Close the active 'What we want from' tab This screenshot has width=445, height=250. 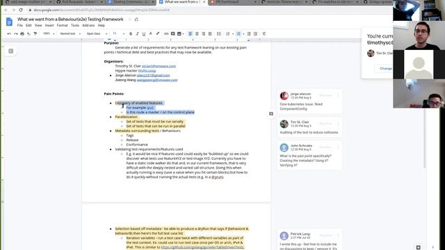(x=204, y=2)
